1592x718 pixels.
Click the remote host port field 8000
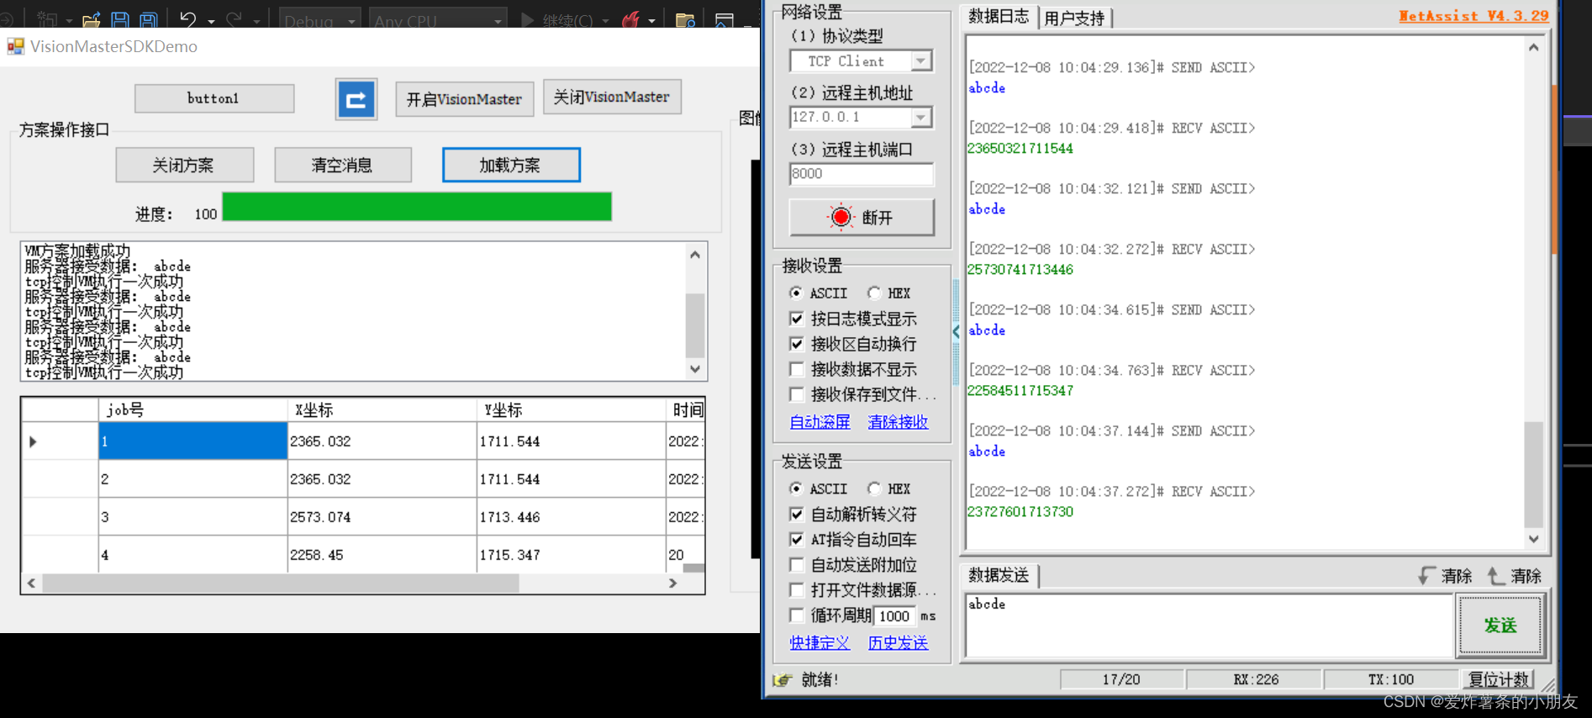pyautogui.click(x=862, y=174)
